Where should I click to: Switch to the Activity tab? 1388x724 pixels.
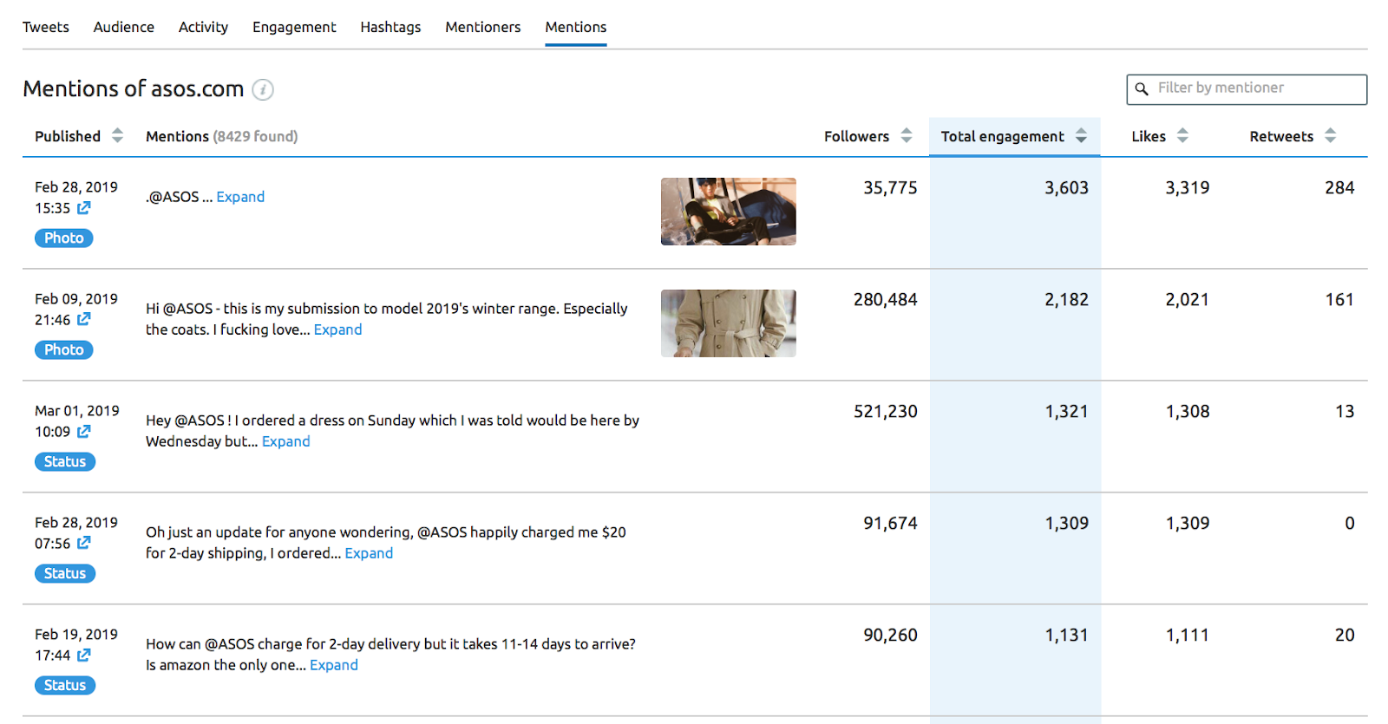click(x=203, y=27)
